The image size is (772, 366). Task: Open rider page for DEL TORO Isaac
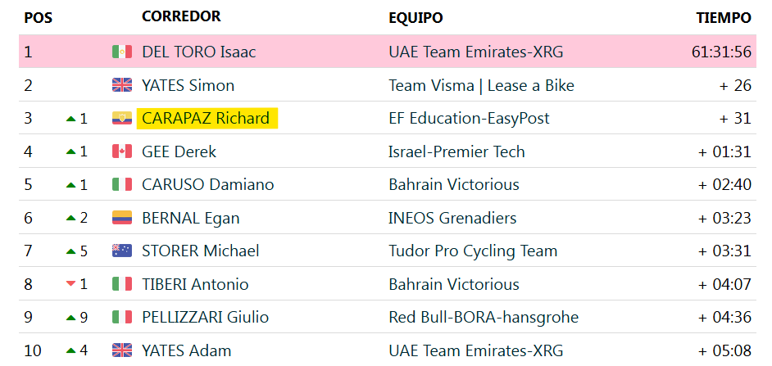(199, 52)
